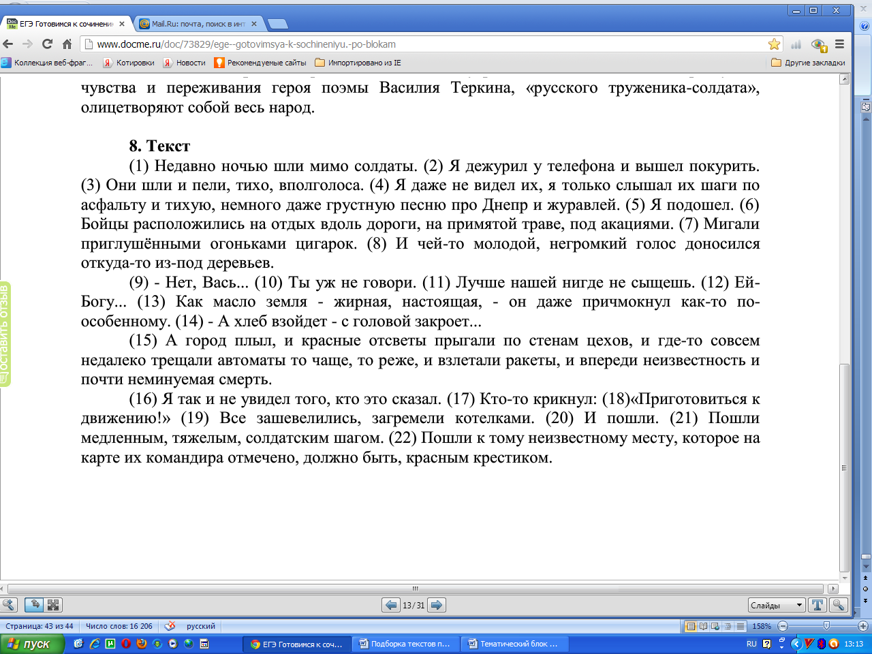Open the Рекомендуемые сайты bookmark
This screenshot has width=872, height=654.
tap(260, 63)
